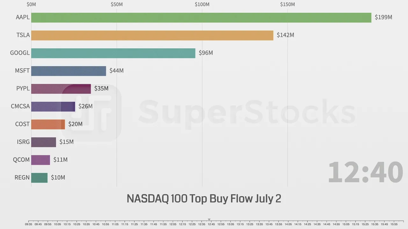Select the CMCSA purple bar

53,107
